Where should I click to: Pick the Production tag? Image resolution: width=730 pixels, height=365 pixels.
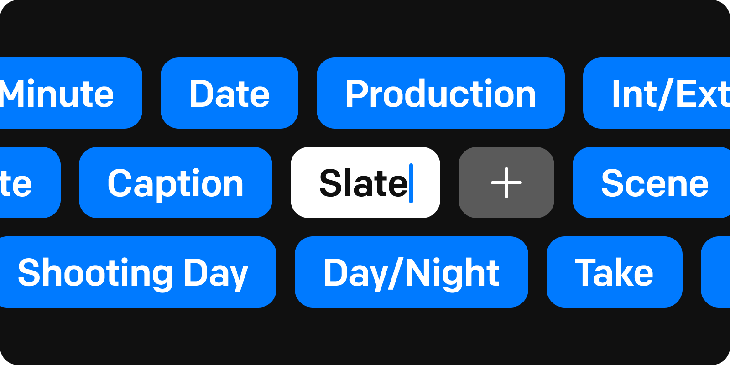(x=440, y=93)
